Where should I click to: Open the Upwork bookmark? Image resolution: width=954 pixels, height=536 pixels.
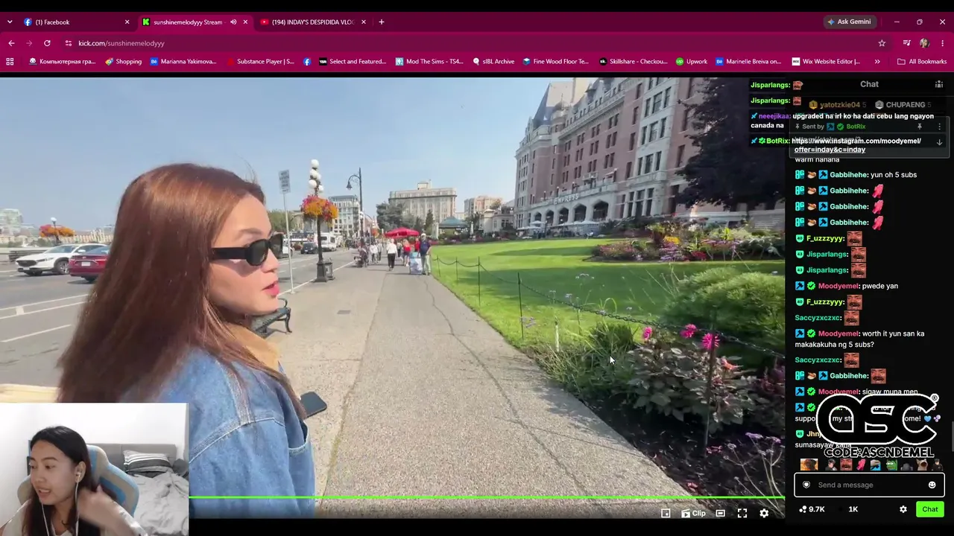(691, 61)
